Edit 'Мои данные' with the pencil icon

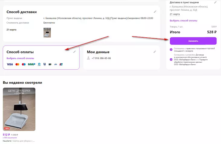pos(154,52)
